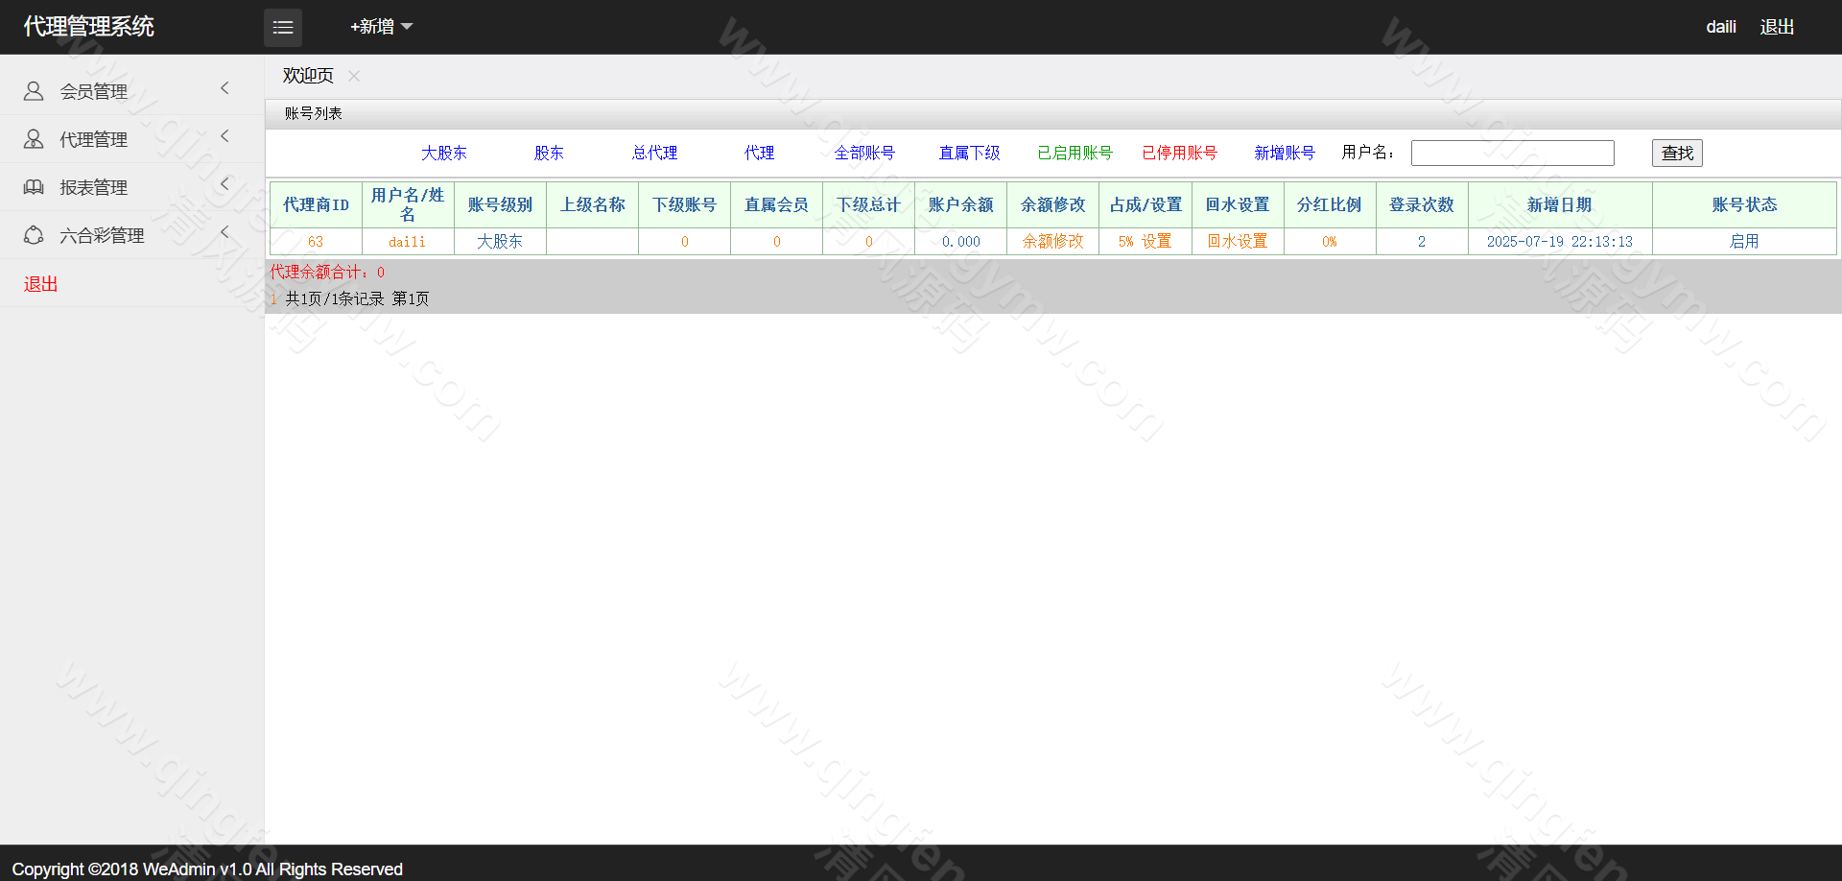
Task: Click the 代理管理 agent icon
Action: [x=34, y=139]
